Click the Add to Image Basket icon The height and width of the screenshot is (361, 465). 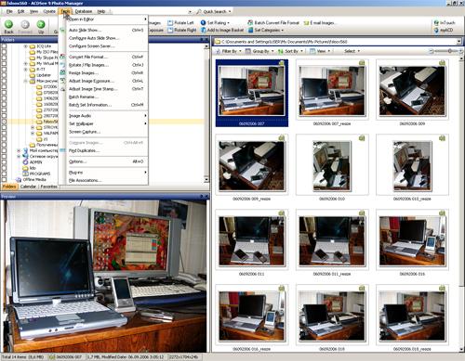[203, 30]
